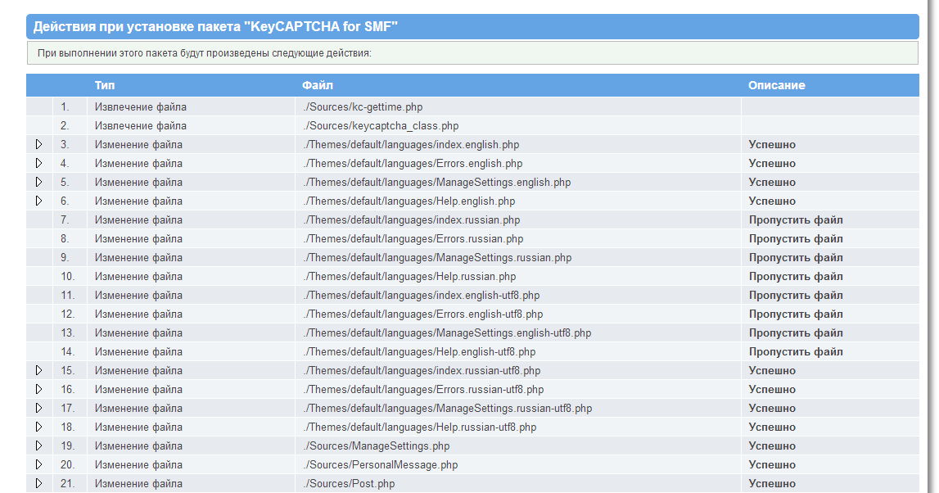Viewport: 939px width, 493px height.
Task: Click ./Themes/default/languages/index.english.php path
Action: [x=412, y=144]
